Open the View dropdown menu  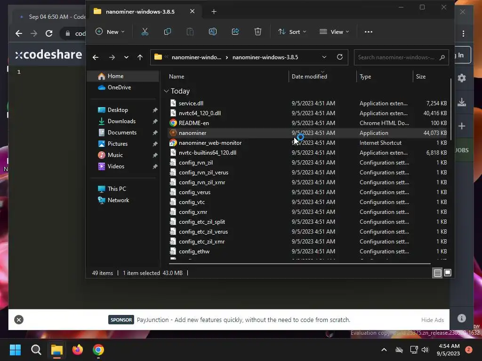pos(335,31)
